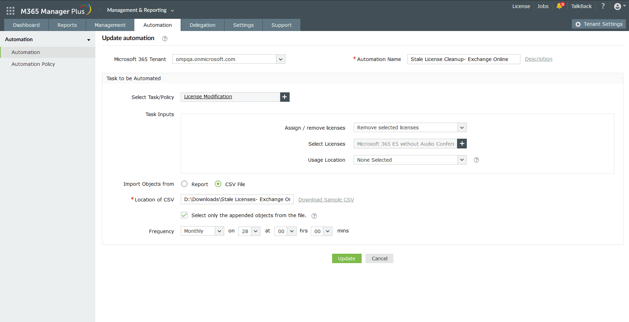Click the Automation Name input field
This screenshot has height=322, width=629.
pyautogui.click(x=463, y=59)
